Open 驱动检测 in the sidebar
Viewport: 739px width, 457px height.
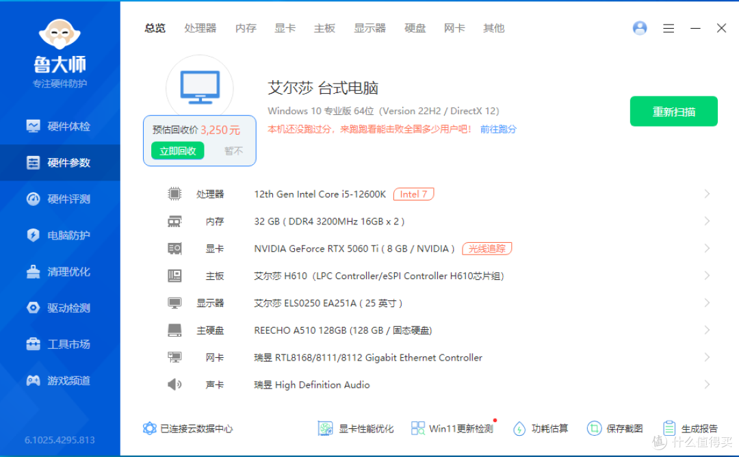(x=60, y=308)
